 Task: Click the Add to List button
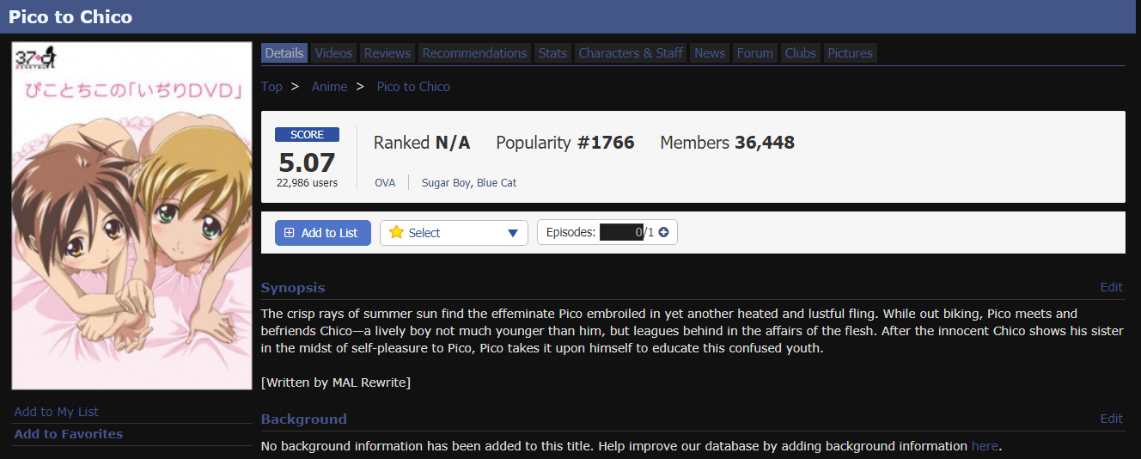pyautogui.click(x=322, y=233)
